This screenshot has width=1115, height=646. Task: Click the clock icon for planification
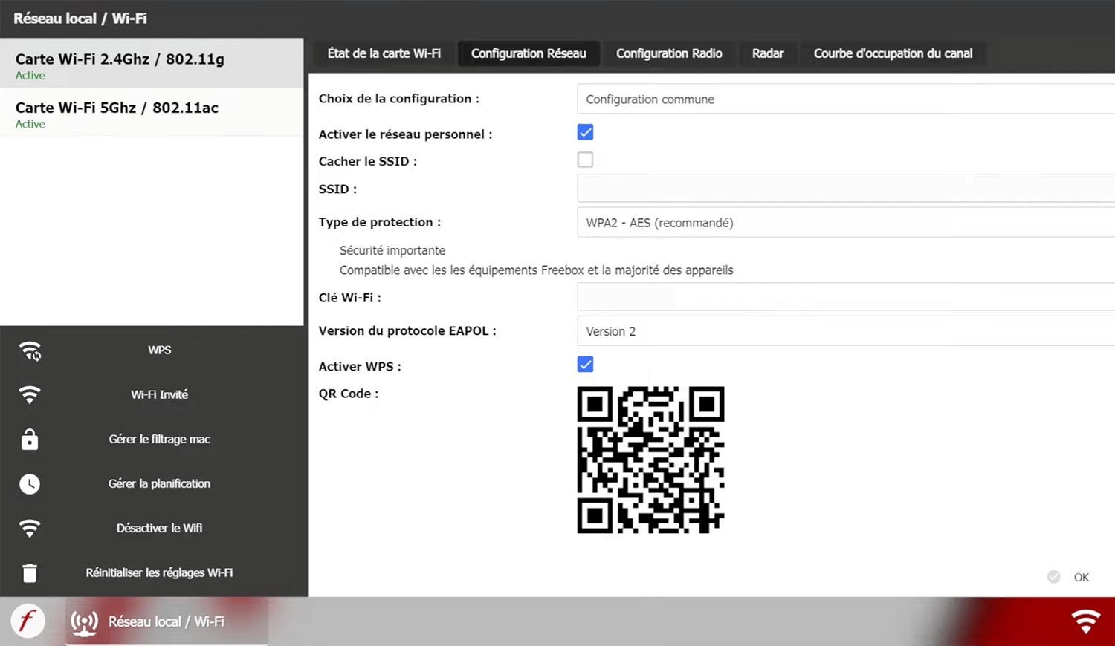coord(30,484)
